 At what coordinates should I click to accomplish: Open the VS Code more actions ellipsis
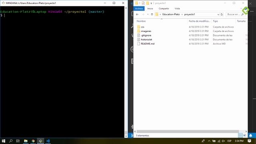pos(252,12)
